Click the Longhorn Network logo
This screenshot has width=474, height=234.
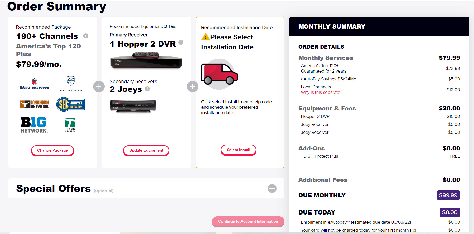pyautogui.click(x=34, y=104)
